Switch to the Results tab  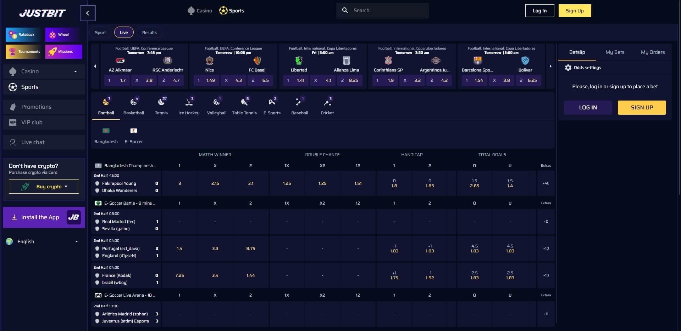click(149, 32)
